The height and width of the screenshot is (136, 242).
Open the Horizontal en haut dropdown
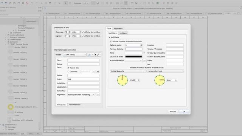coord(165,71)
